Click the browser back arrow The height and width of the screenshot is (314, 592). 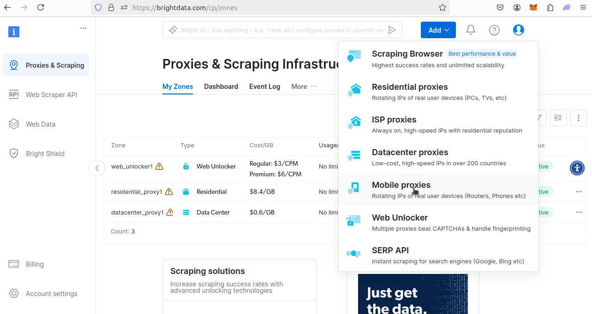pos(7,7)
